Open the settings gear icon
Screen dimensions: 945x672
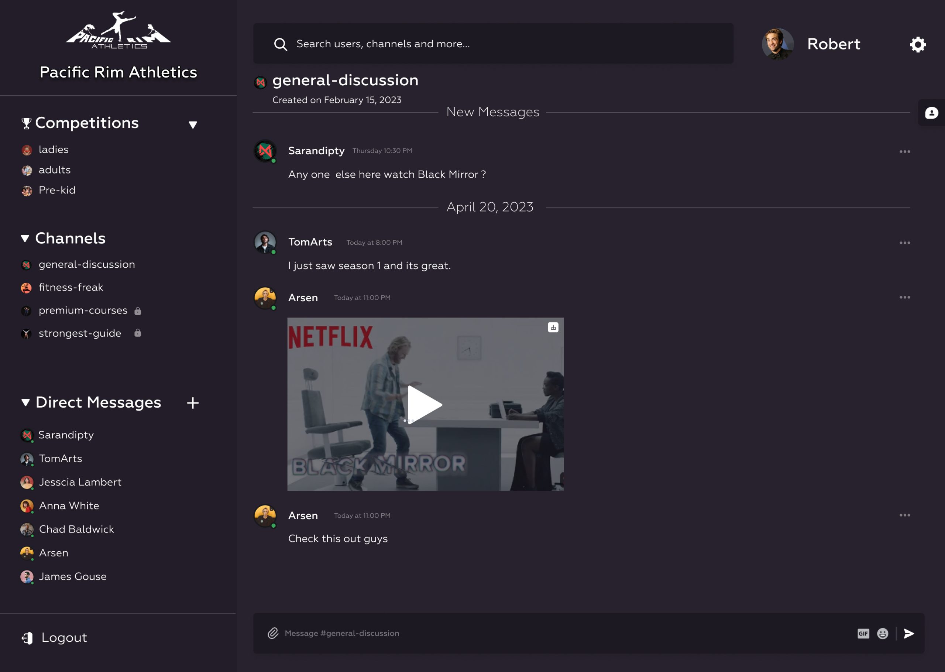tap(917, 44)
